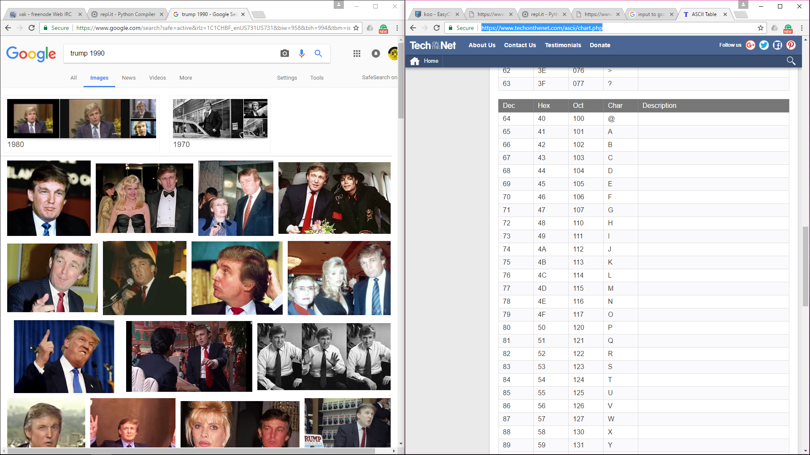Open the Google apps grid icon
Image resolution: width=810 pixels, height=455 pixels.
[x=357, y=54]
